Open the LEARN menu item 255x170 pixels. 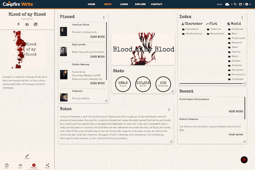(124, 4)
